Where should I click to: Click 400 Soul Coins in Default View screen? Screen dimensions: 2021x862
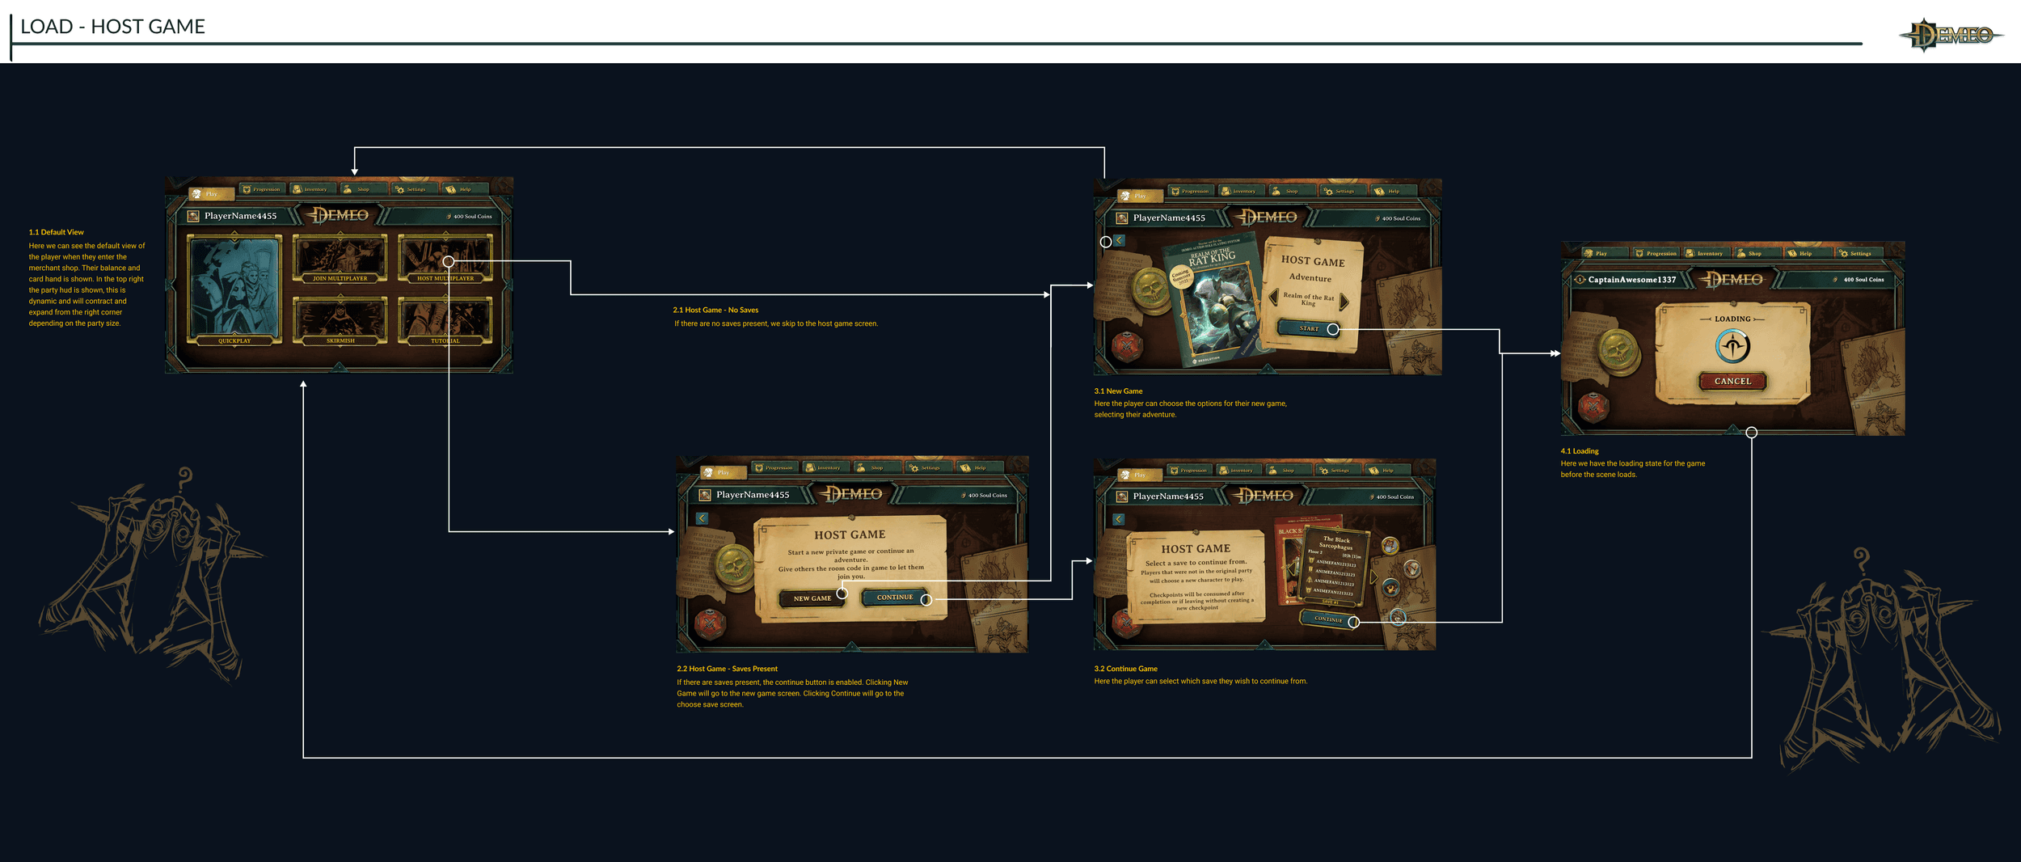(470, 216)
